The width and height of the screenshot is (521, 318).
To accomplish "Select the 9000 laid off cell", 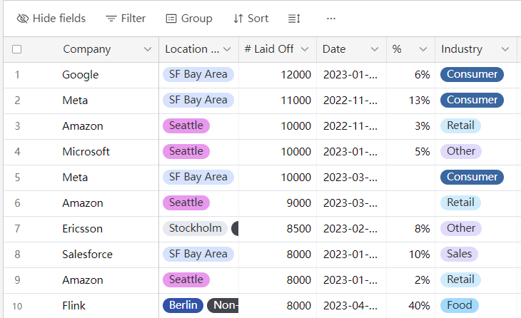I will [x=278, y=203].
